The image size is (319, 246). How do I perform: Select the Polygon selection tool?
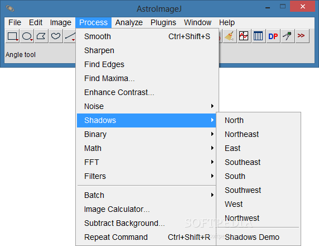pos(41,36)
